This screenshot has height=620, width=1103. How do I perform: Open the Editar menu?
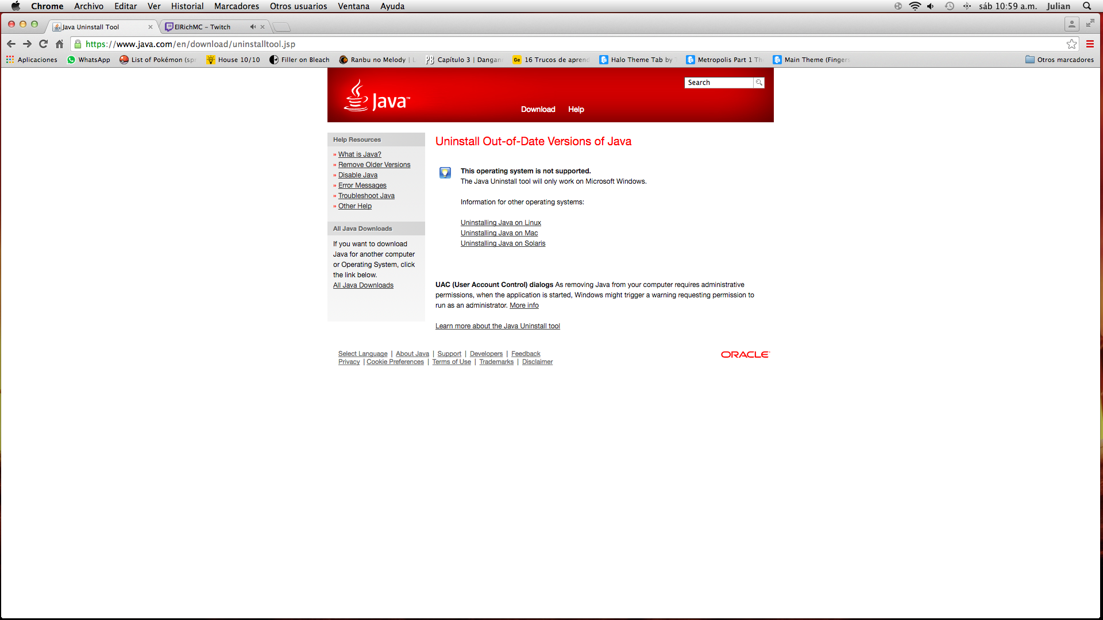125,6
